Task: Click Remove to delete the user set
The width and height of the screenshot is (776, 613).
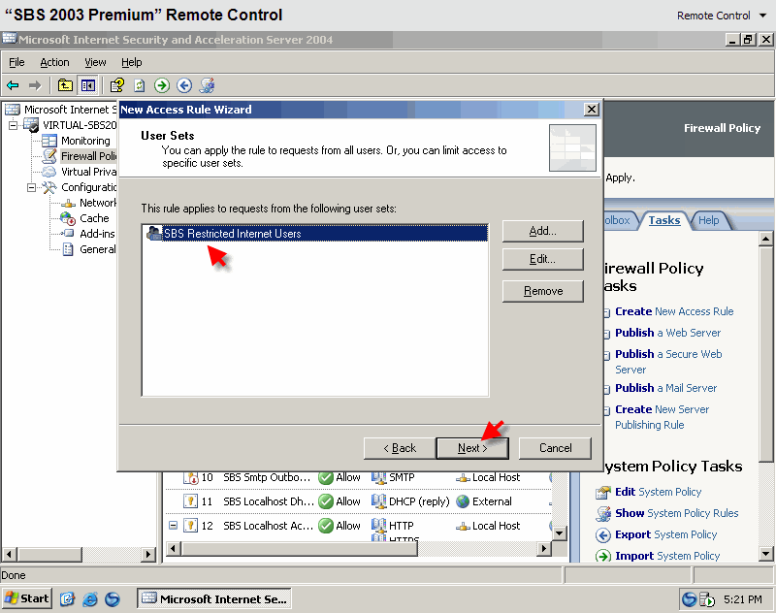Action: pos(543,291)
